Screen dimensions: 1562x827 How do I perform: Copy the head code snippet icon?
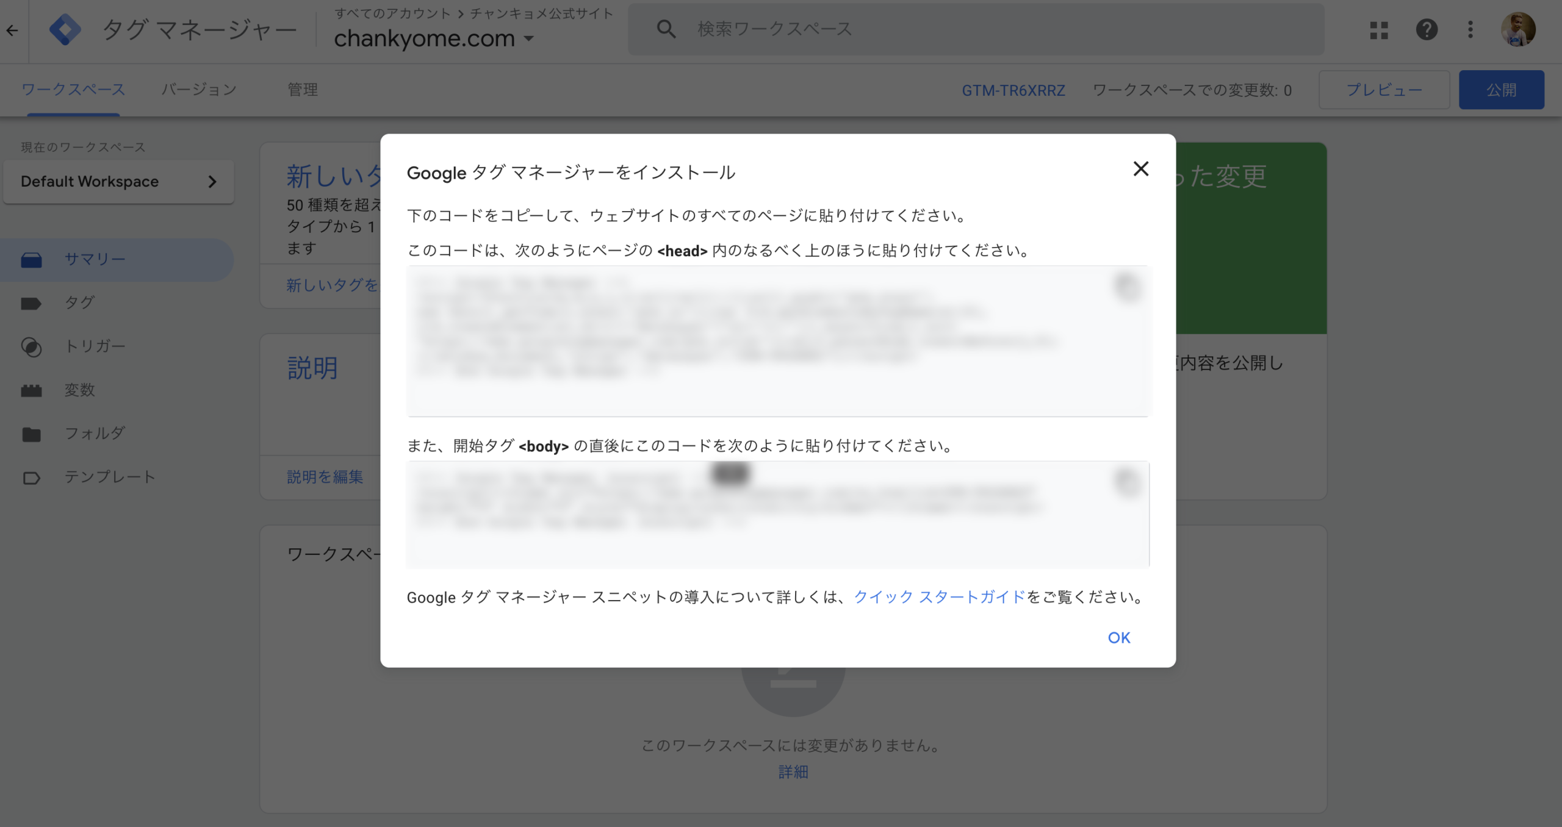click(x=1127, y=287)
